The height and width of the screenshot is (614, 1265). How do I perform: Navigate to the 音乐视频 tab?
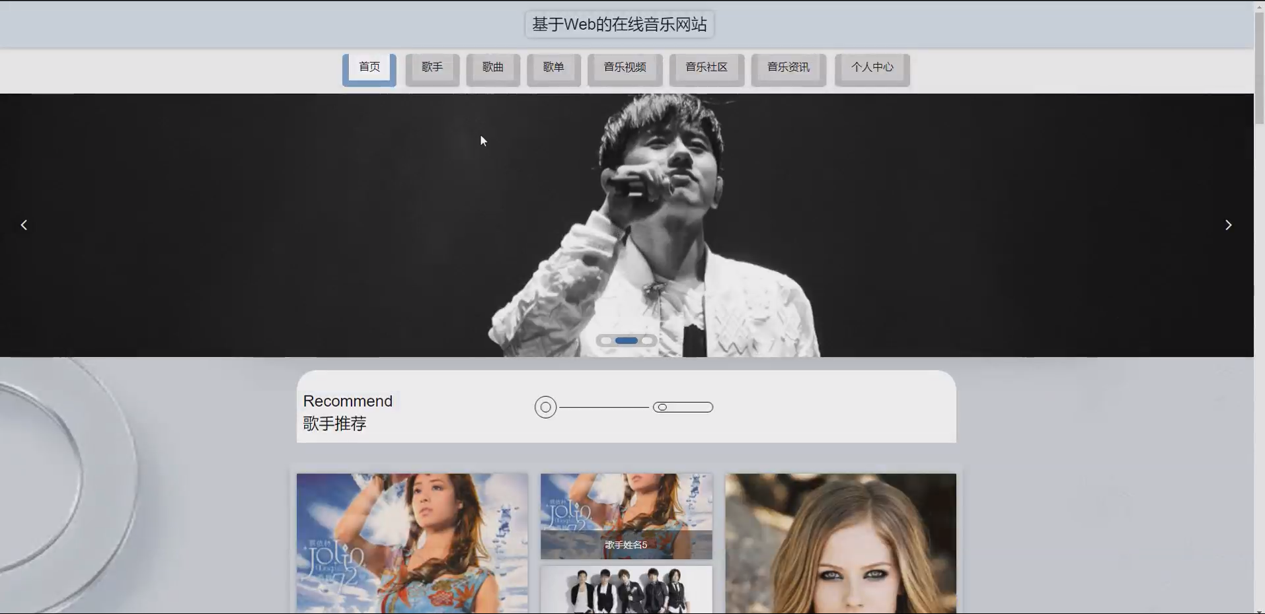coord(625,69)
